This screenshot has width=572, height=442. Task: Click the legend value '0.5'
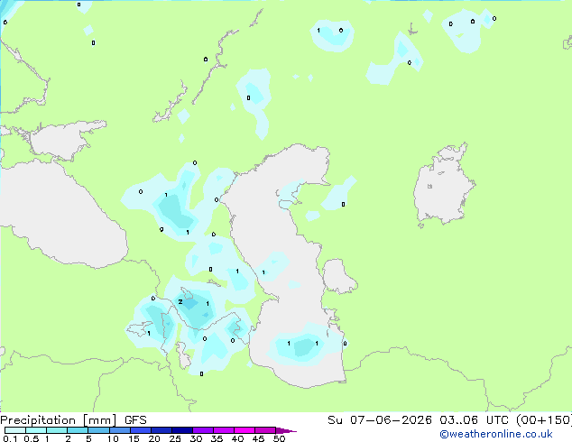pyautogui.click(x=31, y=438)
